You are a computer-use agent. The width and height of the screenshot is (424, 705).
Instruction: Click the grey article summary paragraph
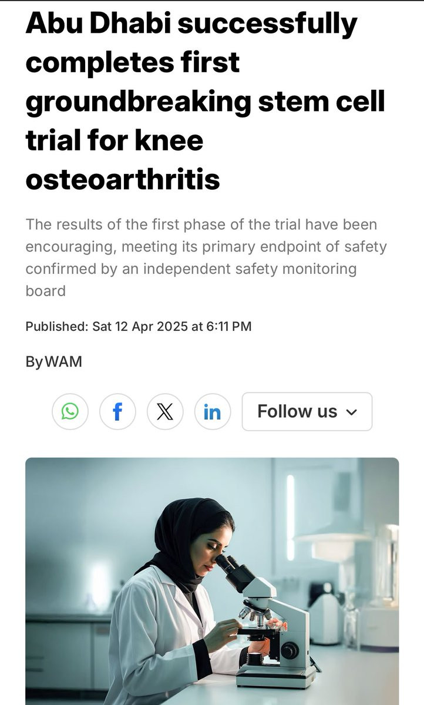point(206,257)
